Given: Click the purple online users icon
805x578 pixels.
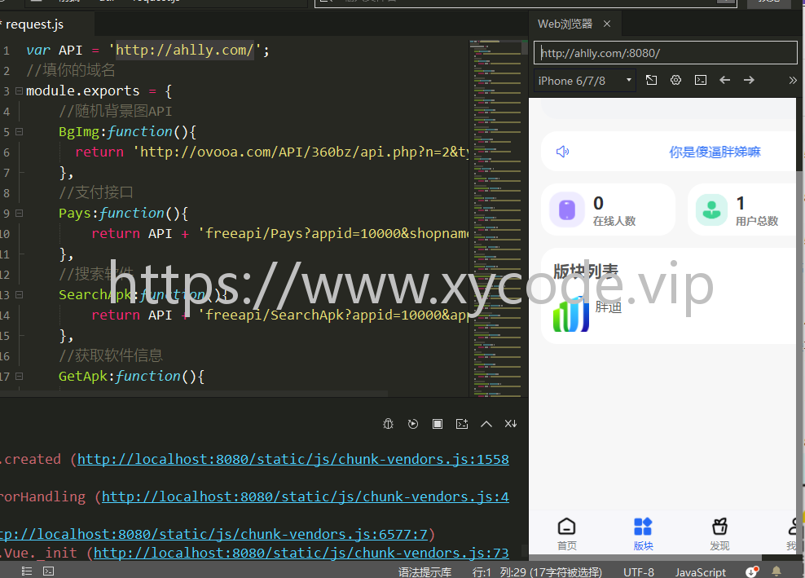Looking at the screenshot, I should point(567,210).
